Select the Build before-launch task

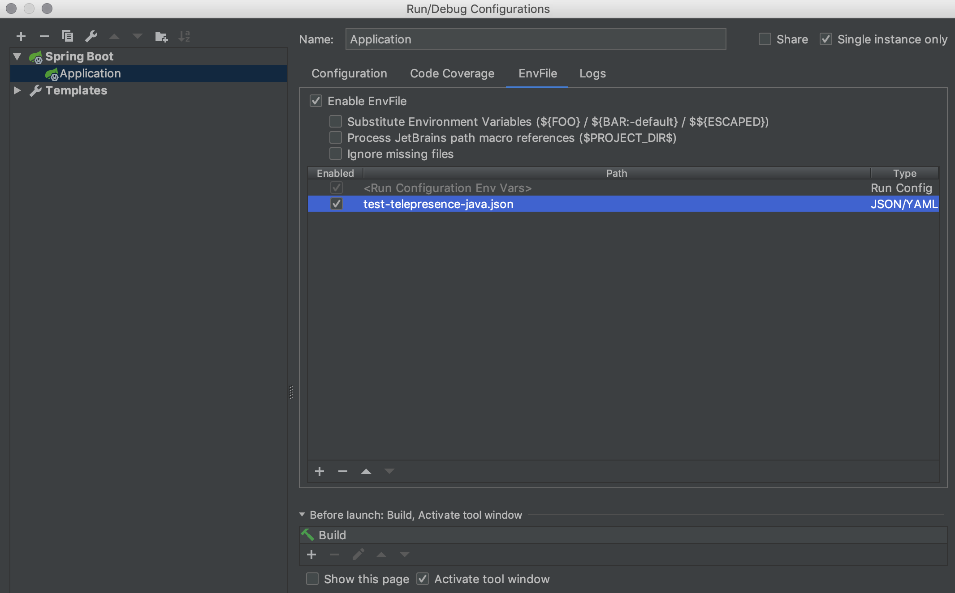pos(332,535)
